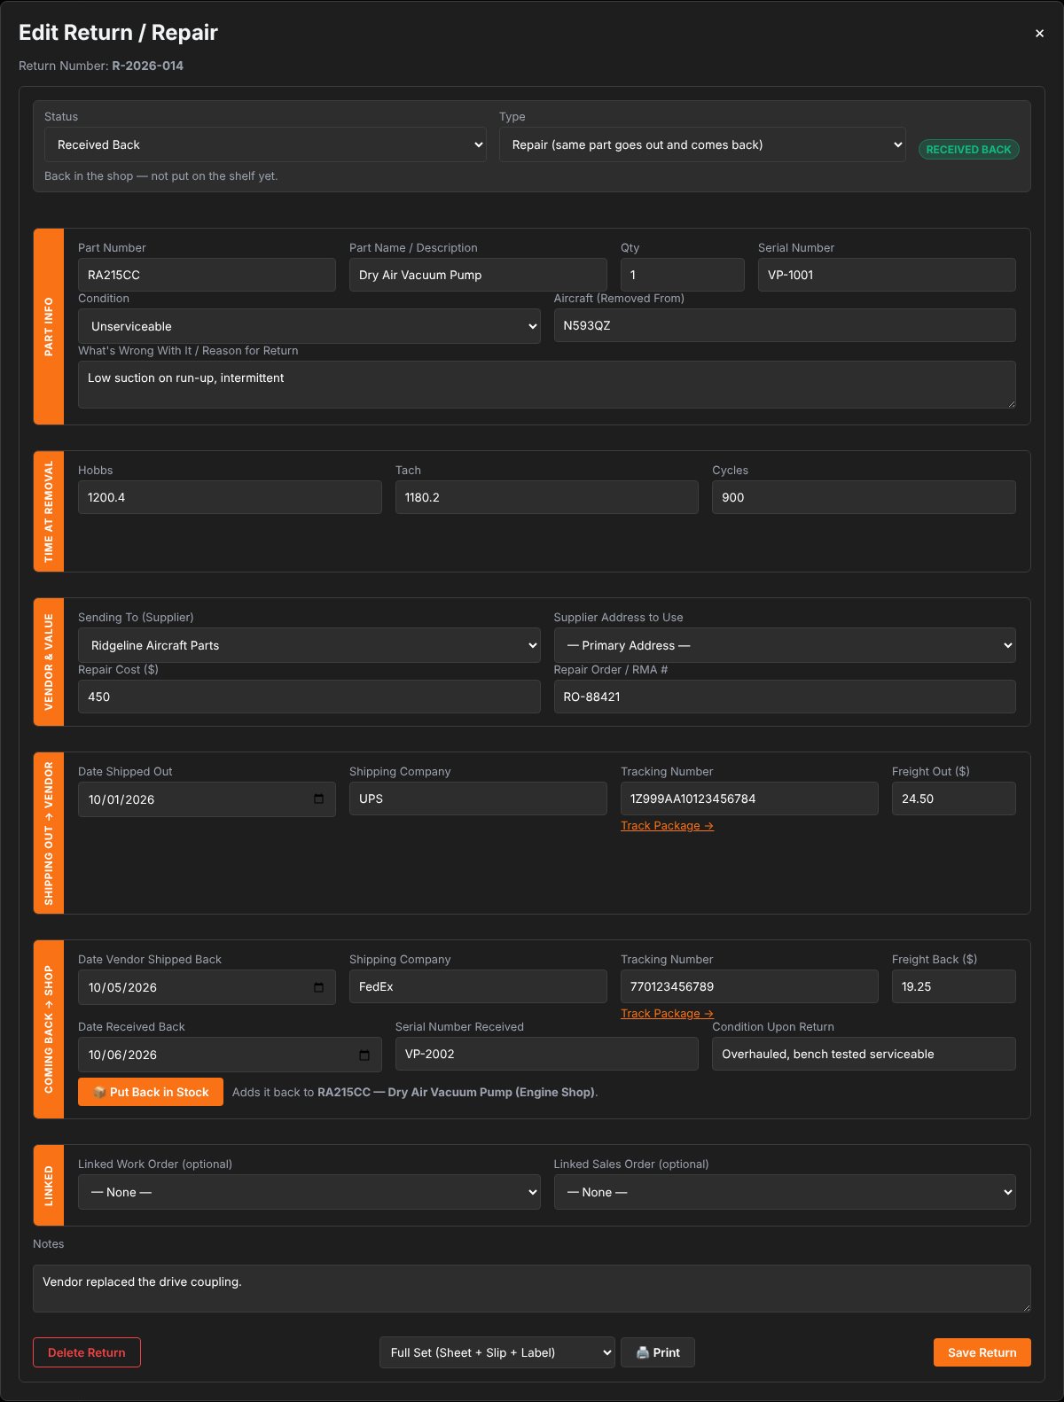Focus the Cycles field
The width and height of the screenshot is (1064, 1402).
tap(864, 497)
